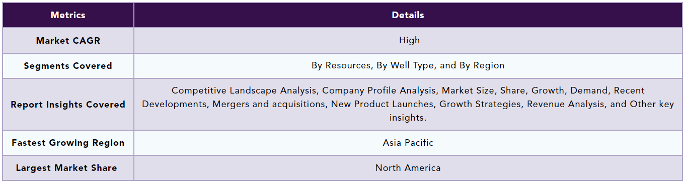This screenshot has height=185, width=685.
Task: Select the Segments Covered label
Action: coord(68,66)
